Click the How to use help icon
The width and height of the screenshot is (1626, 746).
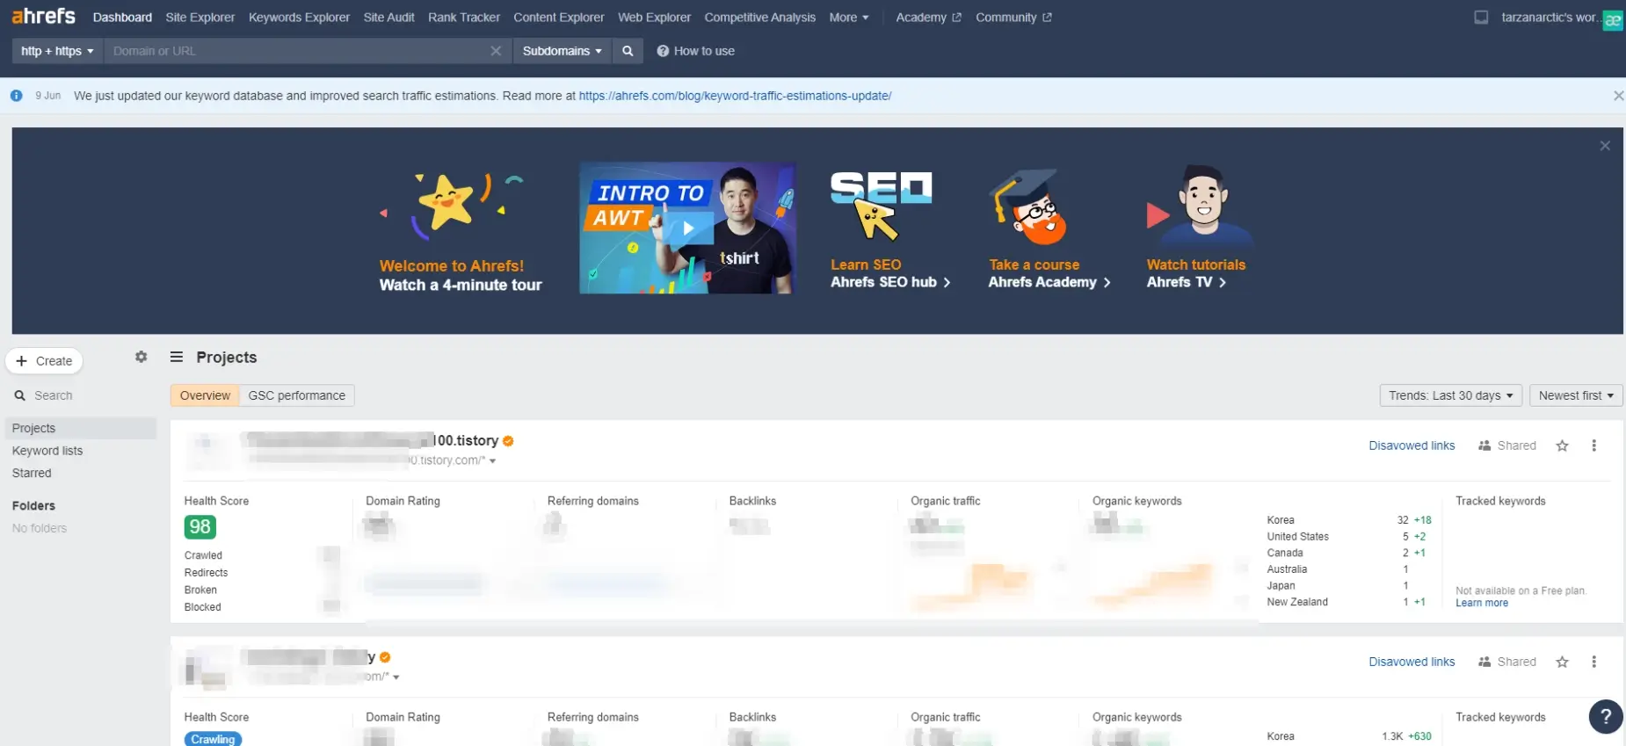663,51
